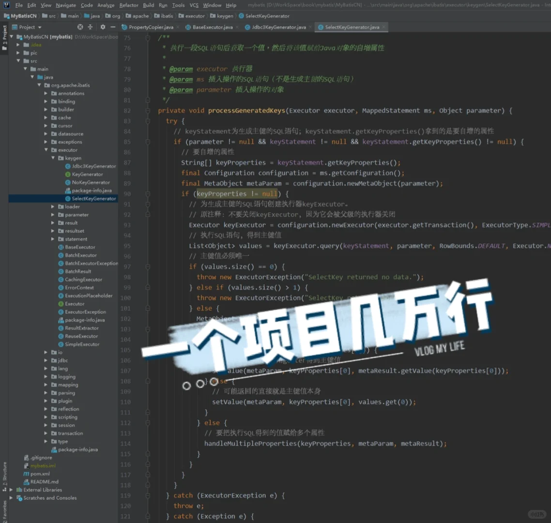This screenshot has height=523, width=551.
Task: Switch to the Jdbc3KeyGenerator.java tab
Action: pyautogui.click(x=279, y=27)
